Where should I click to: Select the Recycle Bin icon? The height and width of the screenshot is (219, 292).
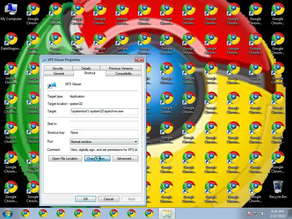tap(278, 190)
